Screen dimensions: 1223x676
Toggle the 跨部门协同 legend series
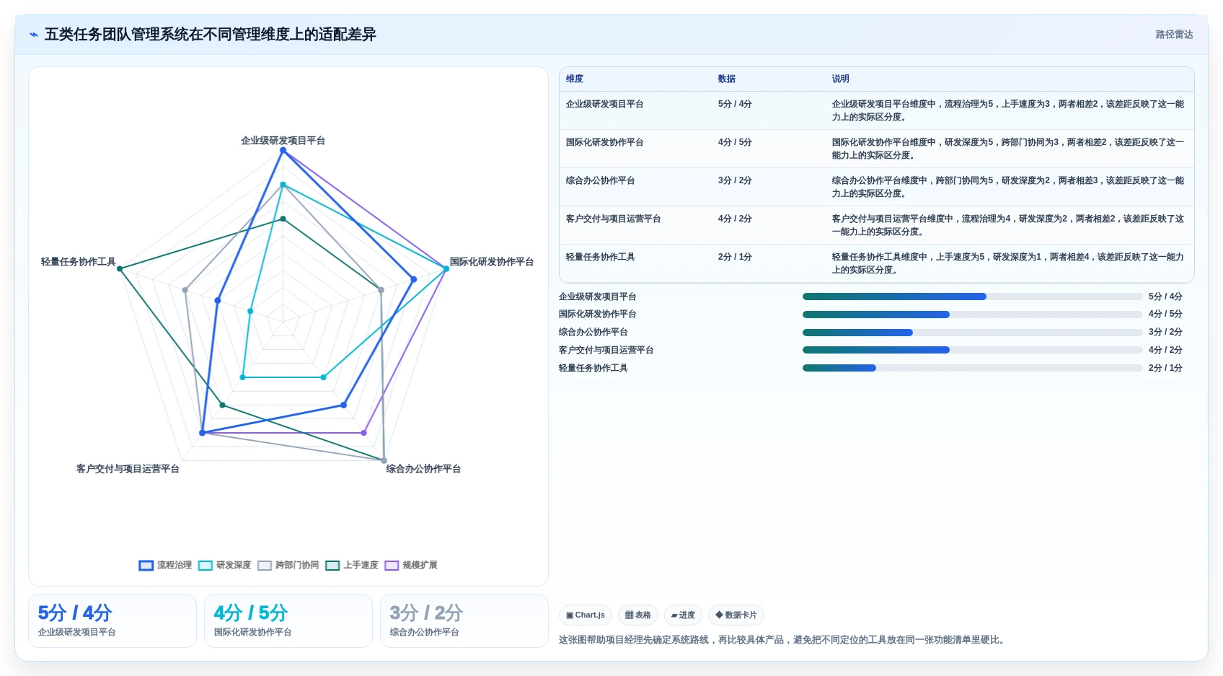(288, 565)
